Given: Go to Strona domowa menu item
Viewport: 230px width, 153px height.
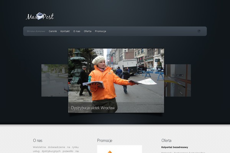Looking at the screenshot, I should (36, 31).
